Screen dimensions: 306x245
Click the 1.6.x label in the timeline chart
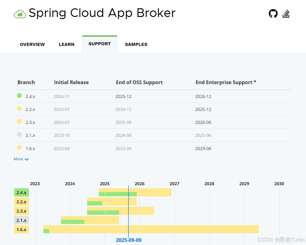pyautogui.click(x=22, y=229)
